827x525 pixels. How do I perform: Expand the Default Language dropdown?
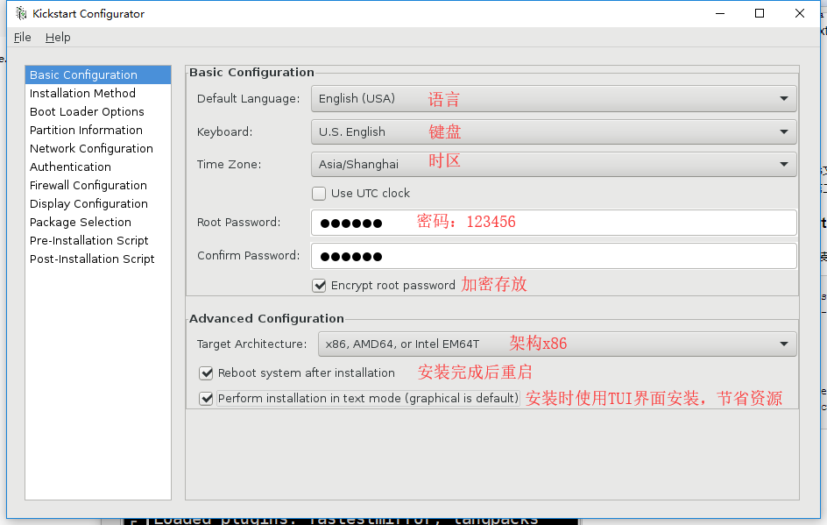[554, 99]
